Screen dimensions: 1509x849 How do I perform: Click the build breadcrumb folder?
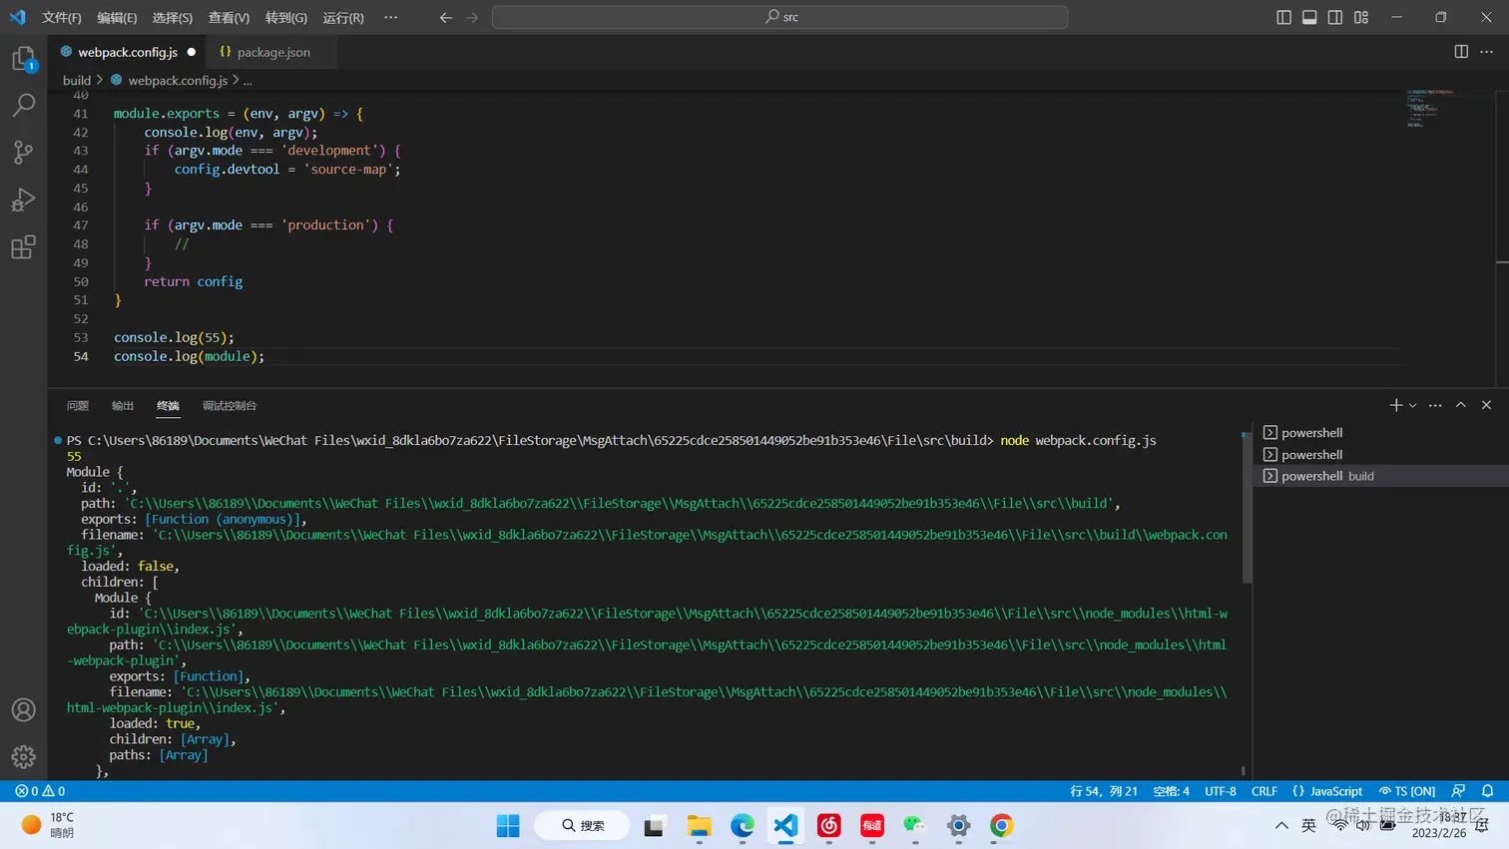pos(77,80)
